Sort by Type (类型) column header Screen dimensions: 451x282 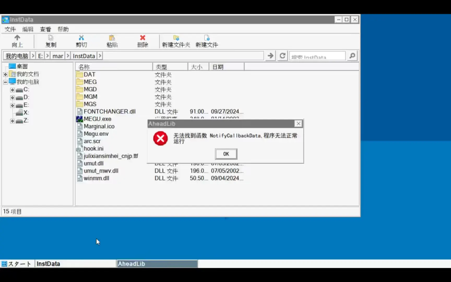point(170,67)
